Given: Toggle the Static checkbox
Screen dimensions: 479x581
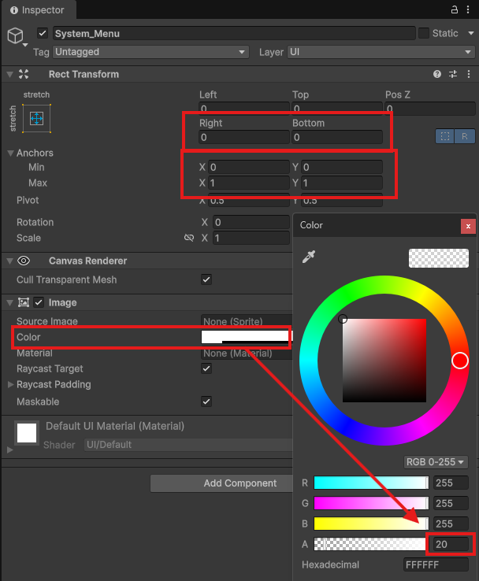Looking at the screenshot, I should point(424,33).
